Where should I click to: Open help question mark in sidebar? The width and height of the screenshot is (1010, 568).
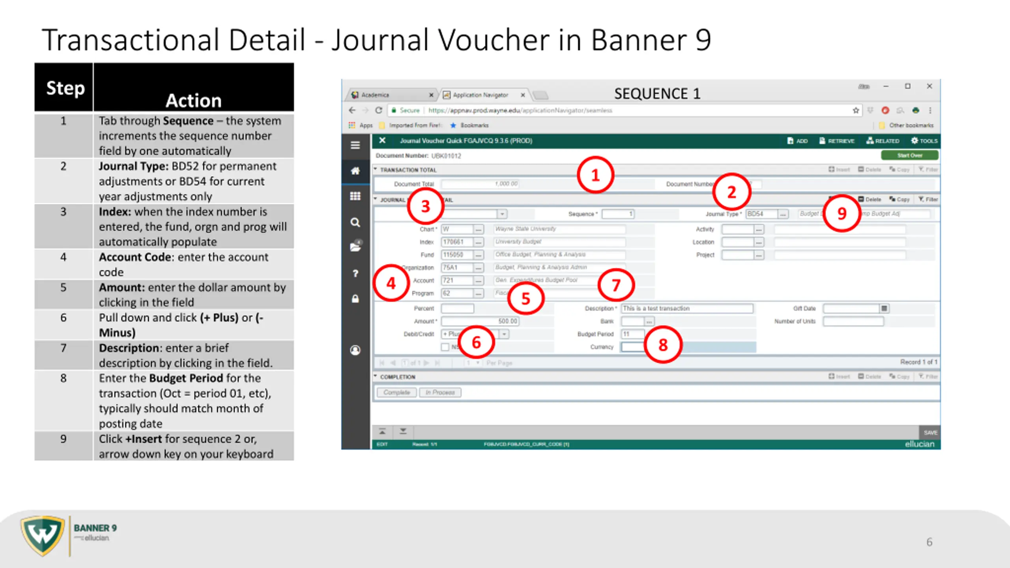click(355, 273)
